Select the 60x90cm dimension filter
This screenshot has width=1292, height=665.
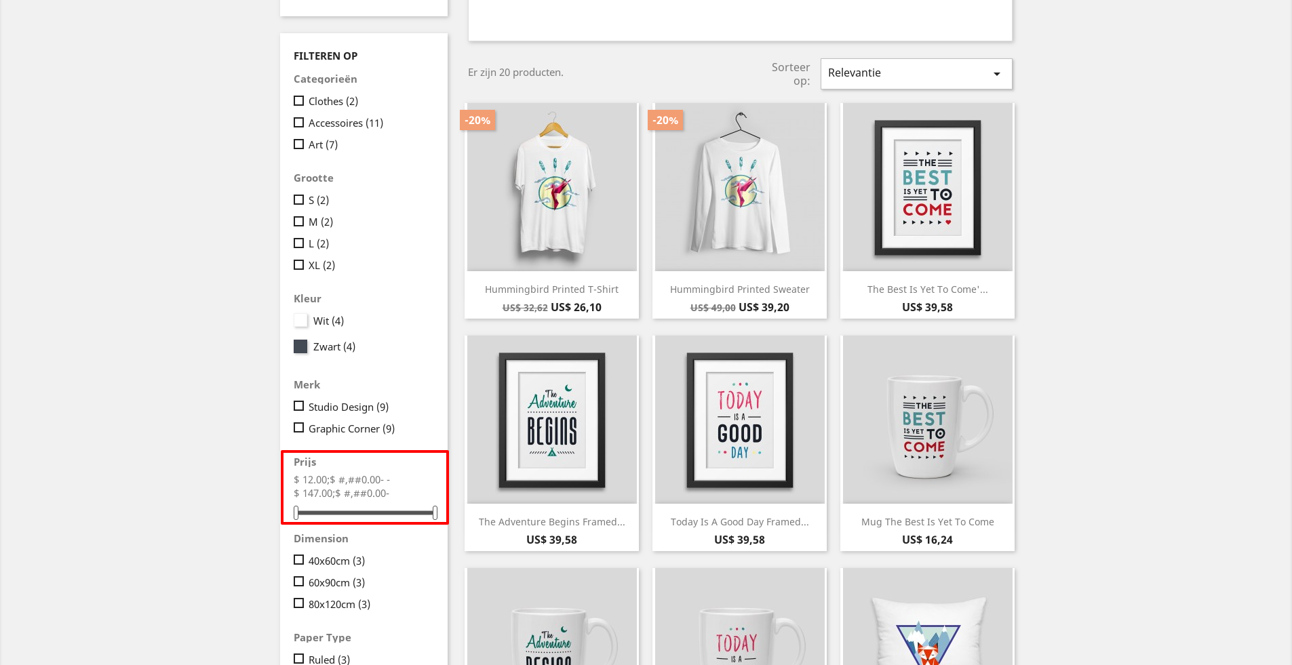[x=298, y=582]
